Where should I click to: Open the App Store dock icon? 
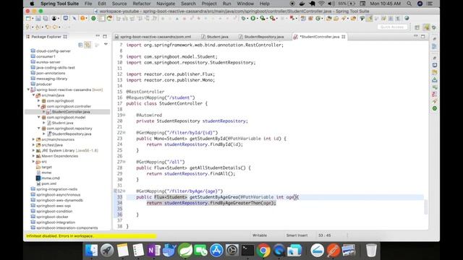216,251
